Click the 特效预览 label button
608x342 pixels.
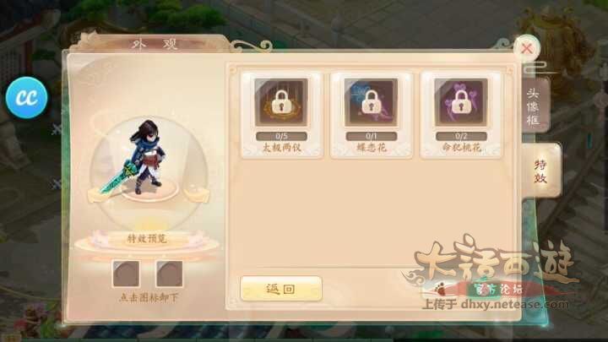[x=147, y=238]
